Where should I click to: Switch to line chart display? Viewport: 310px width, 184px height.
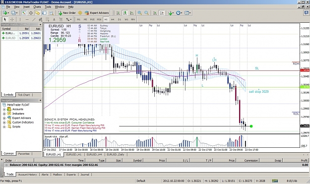point(131,13)
